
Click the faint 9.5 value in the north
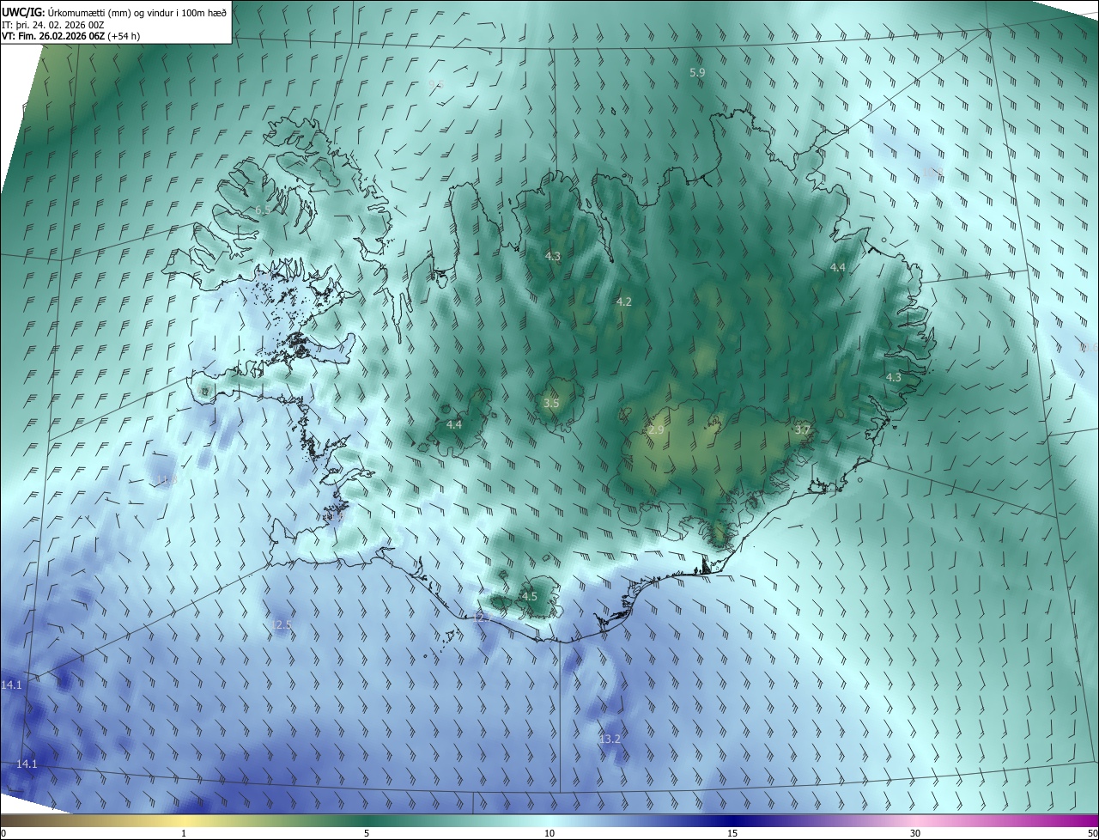pyautogui.click(x=435, y=83)
